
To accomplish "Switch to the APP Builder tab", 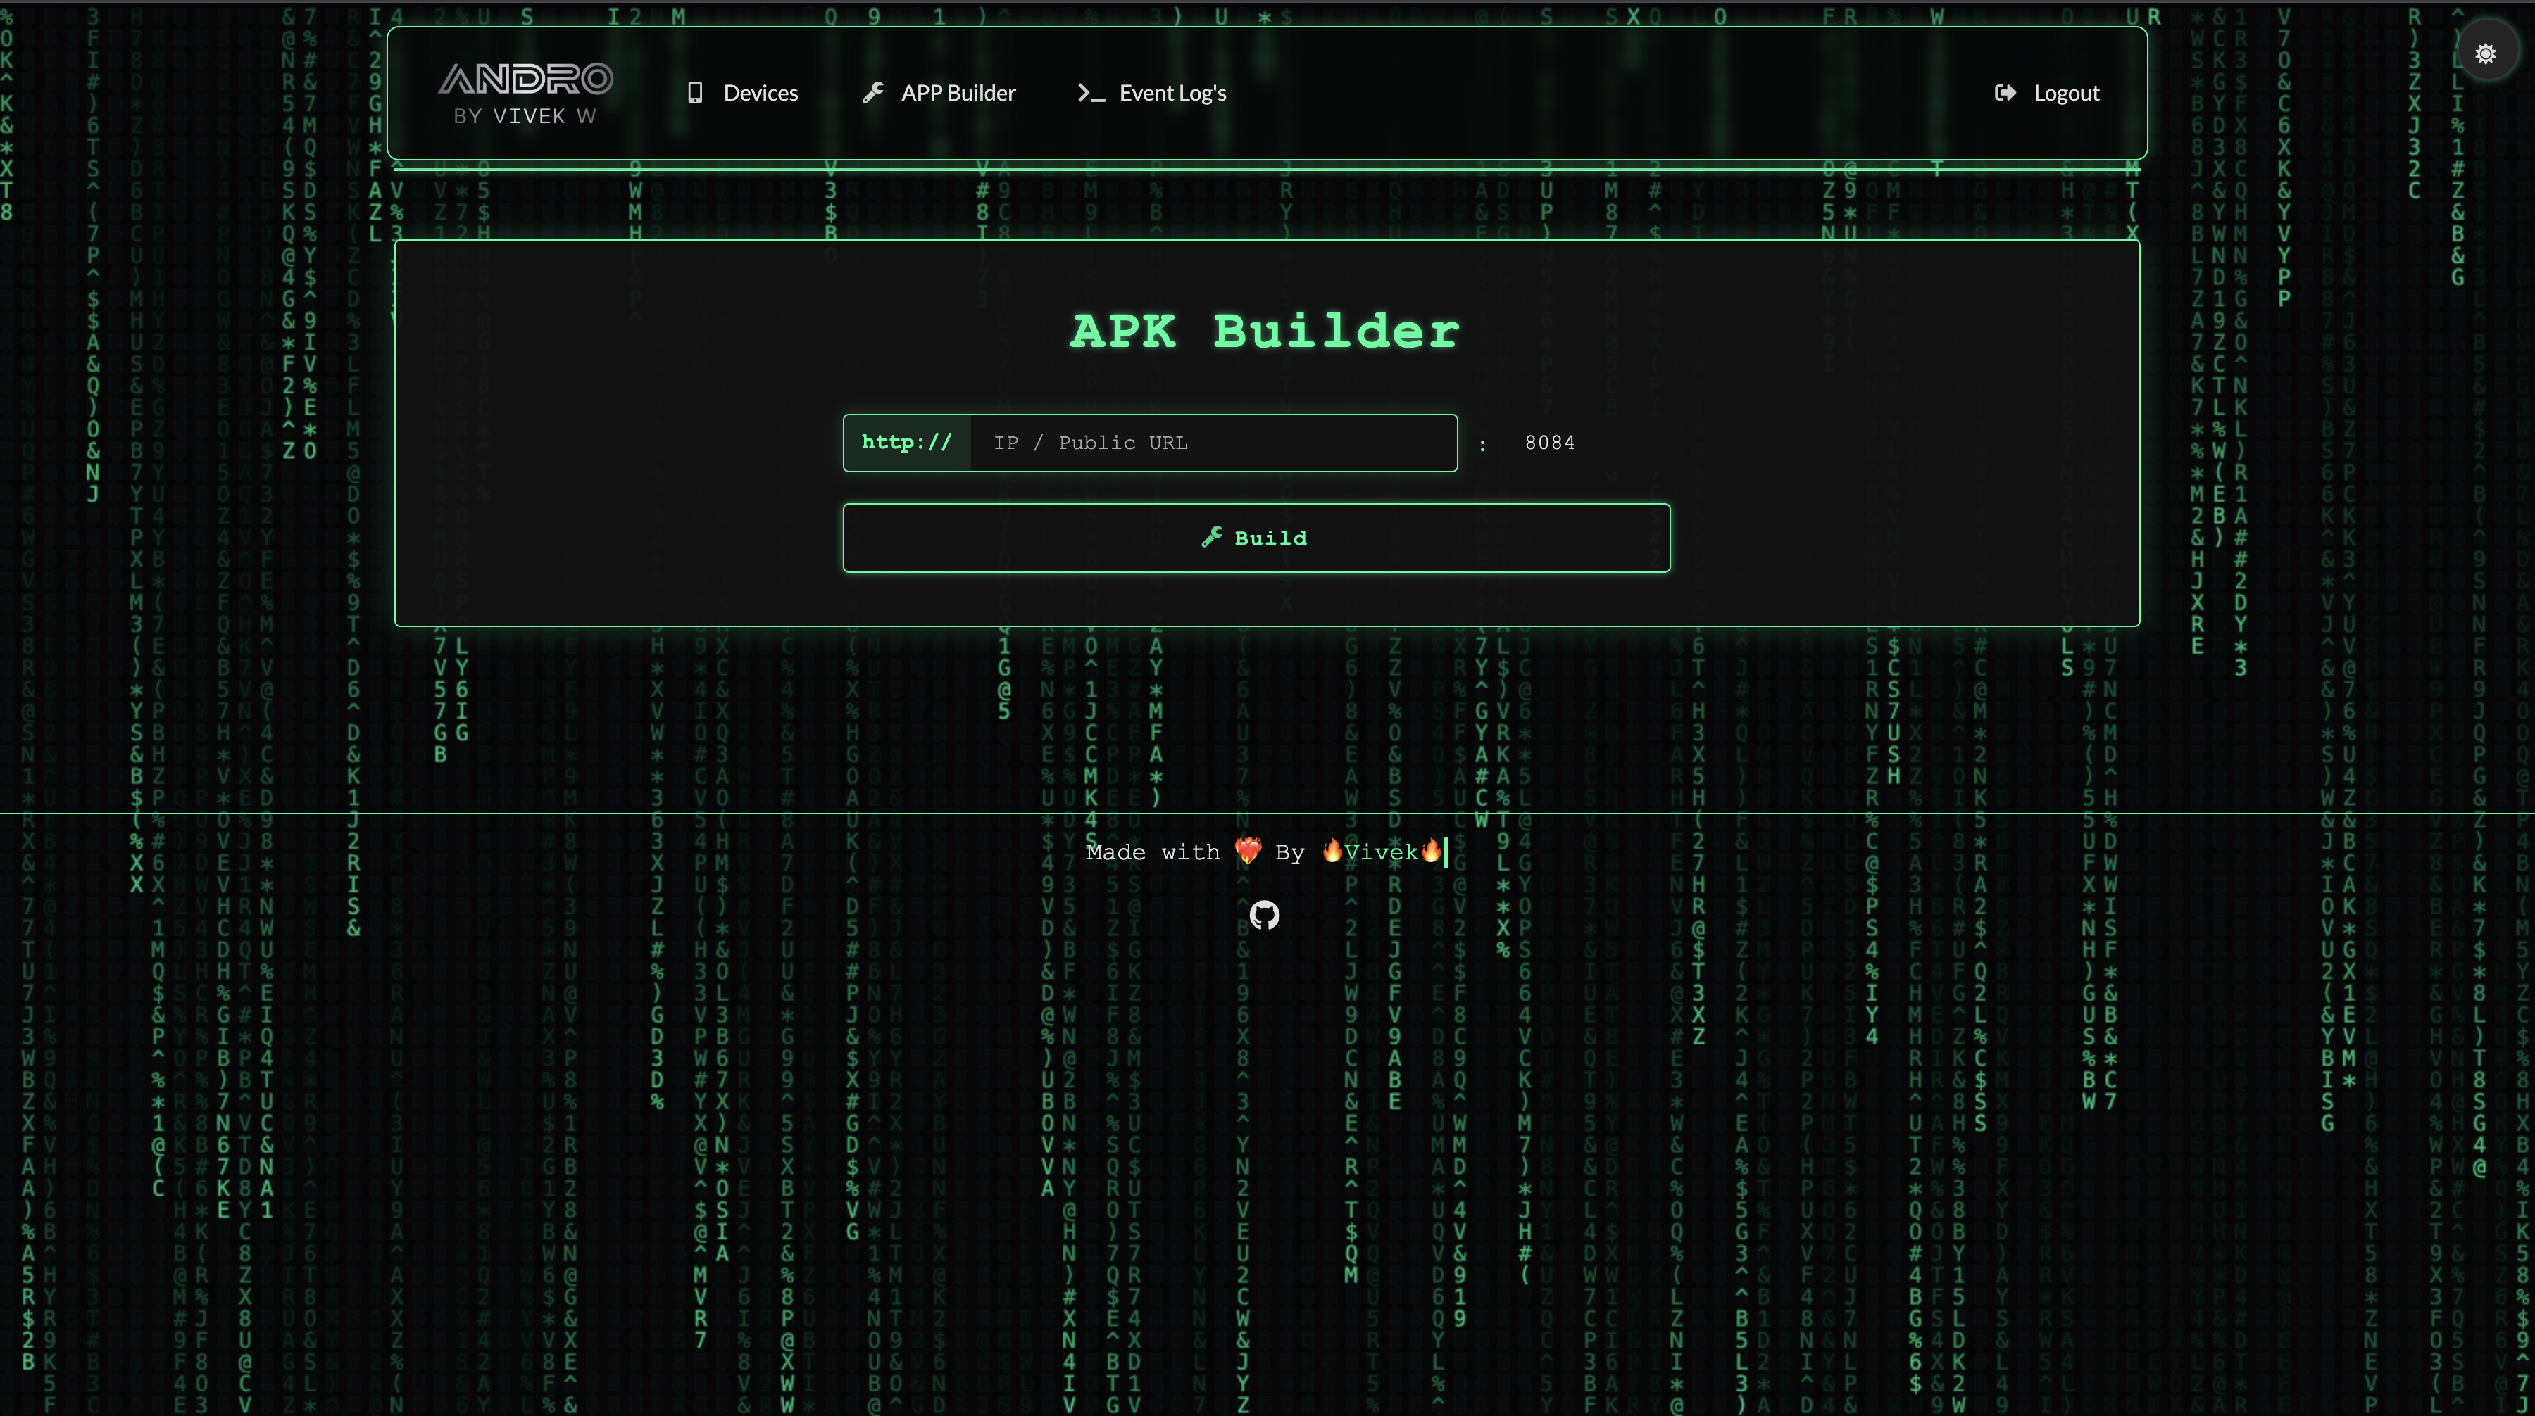I will [x=960, y=92].
